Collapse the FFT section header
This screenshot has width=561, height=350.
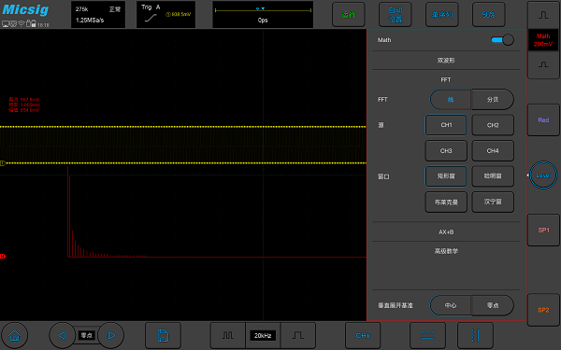coord(446,79)
